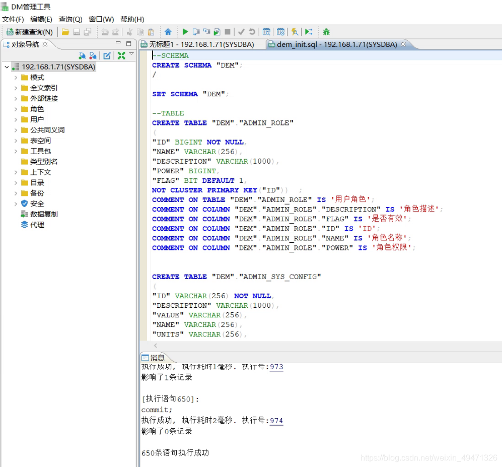Place cursor on CREATE SCHEMA "DEM" line
Image resolution: width=502 pixels, height=467 pixels.
(197, 65)
